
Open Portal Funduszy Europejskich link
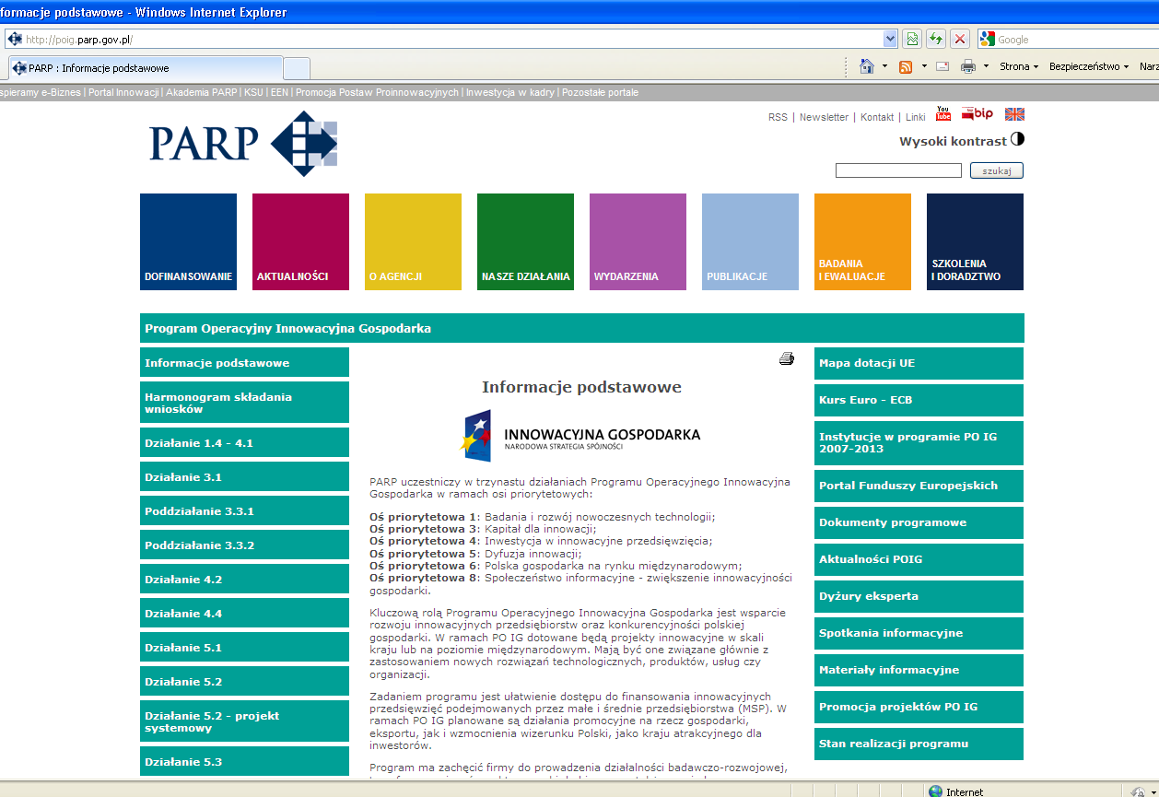919,486
